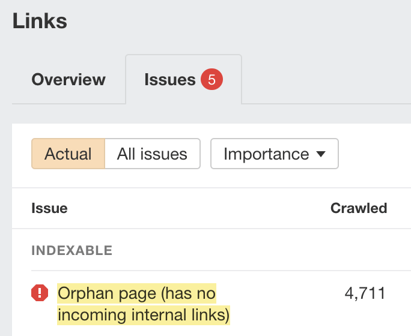Click the highlighted "incoming internal links" text
The height and width of the screenshot is (336, 411).
[144, 314]
